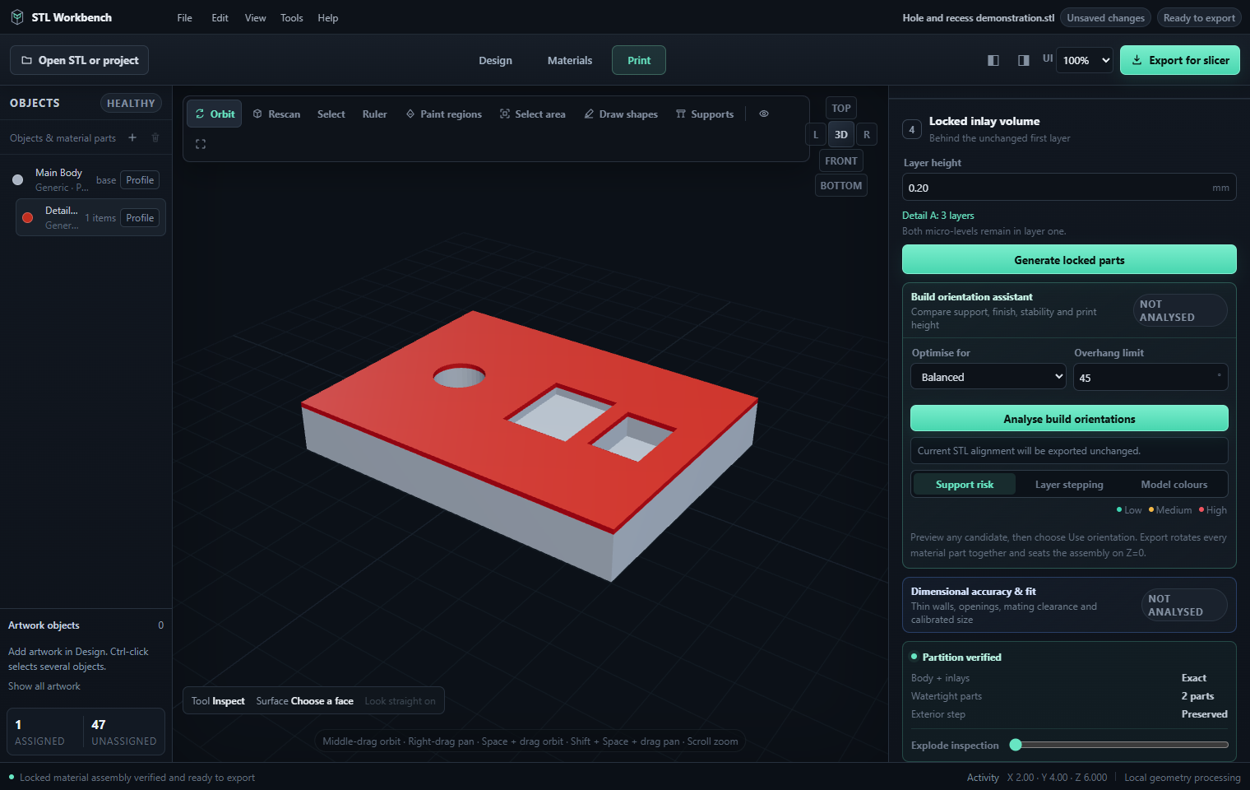The image size is (1250, 790).
Task: Activate the Orbit tool
Action: point(215,114)
